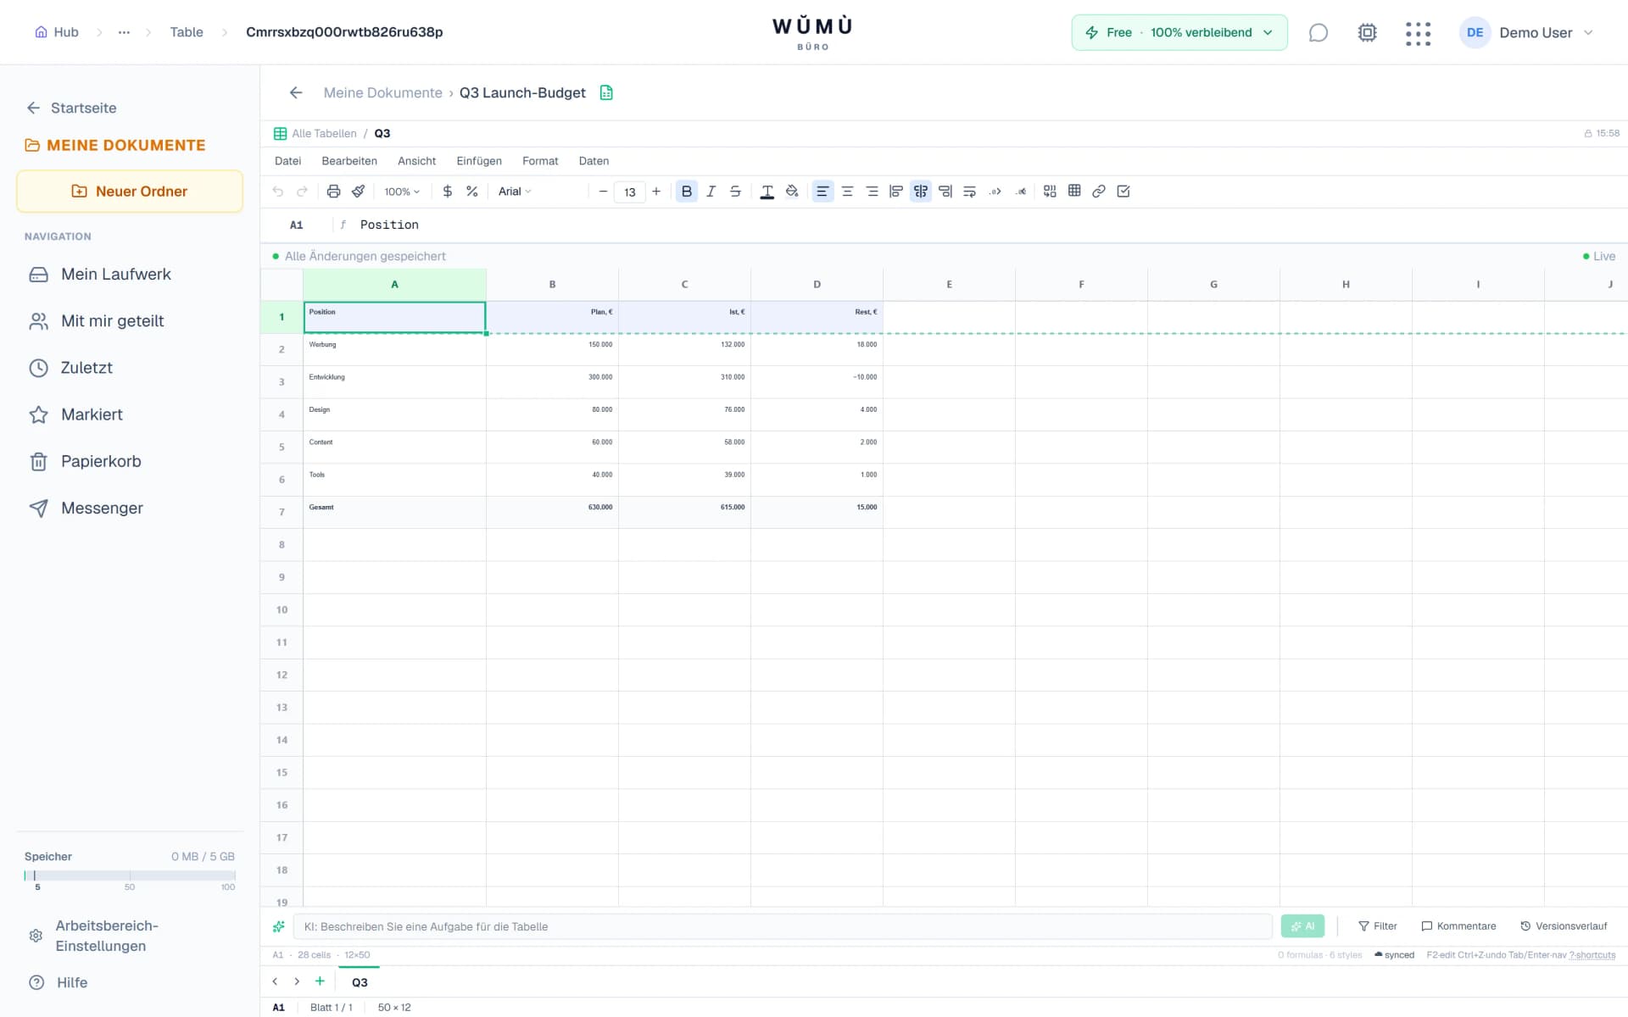Go to next sheet chevron

point(297,981)
